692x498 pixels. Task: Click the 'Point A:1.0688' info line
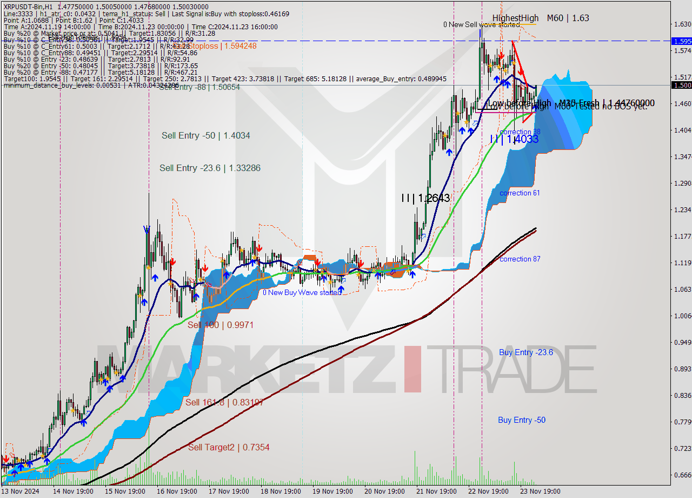click(x=73, y=20)
